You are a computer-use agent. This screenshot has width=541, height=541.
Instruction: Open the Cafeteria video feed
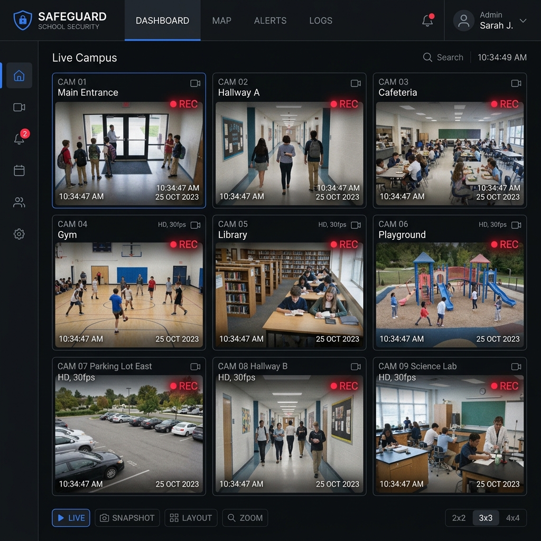450,154
